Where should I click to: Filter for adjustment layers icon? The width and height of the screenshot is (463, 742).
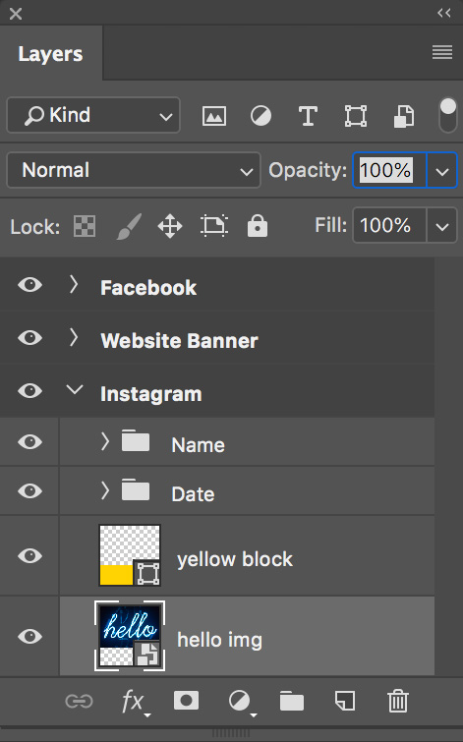(x=260, y=115)
